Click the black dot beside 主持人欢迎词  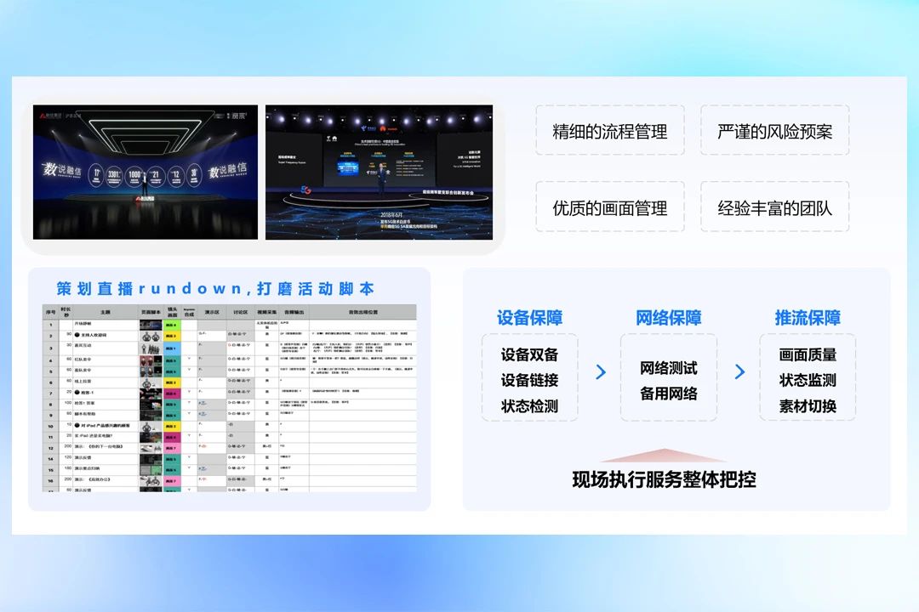pos(77,337)
